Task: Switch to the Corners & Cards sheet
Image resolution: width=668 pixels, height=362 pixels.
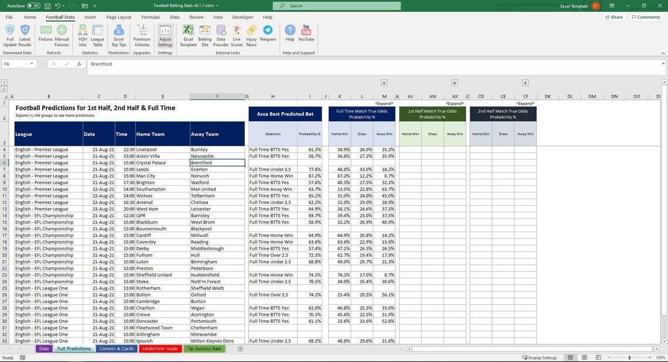Action: 117,348
